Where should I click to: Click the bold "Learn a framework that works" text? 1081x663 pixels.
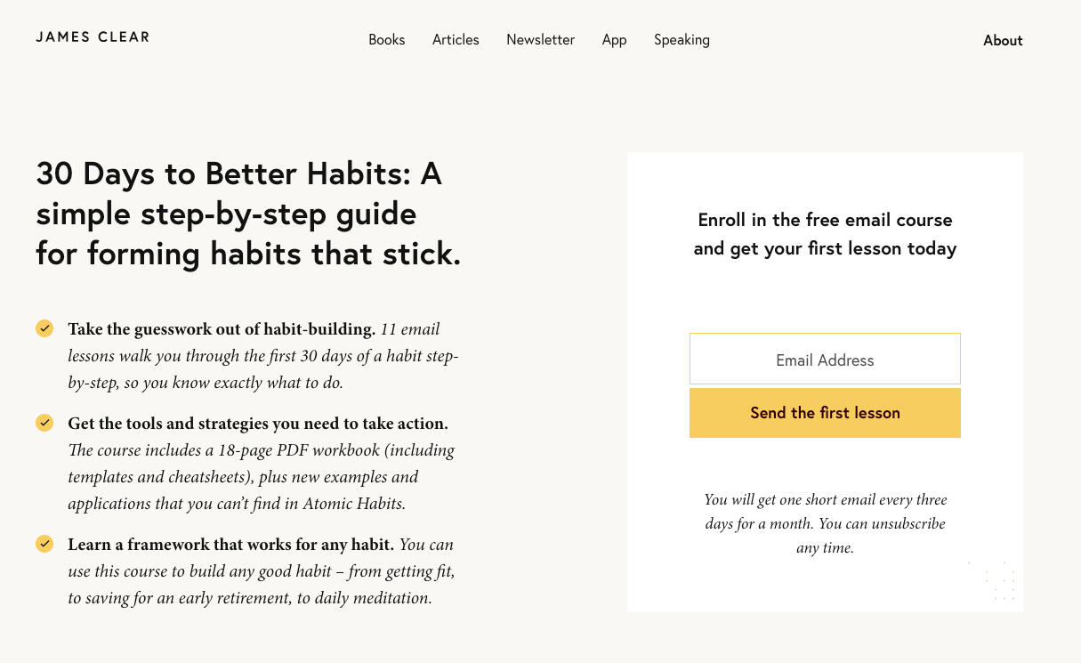pos(230,545)
